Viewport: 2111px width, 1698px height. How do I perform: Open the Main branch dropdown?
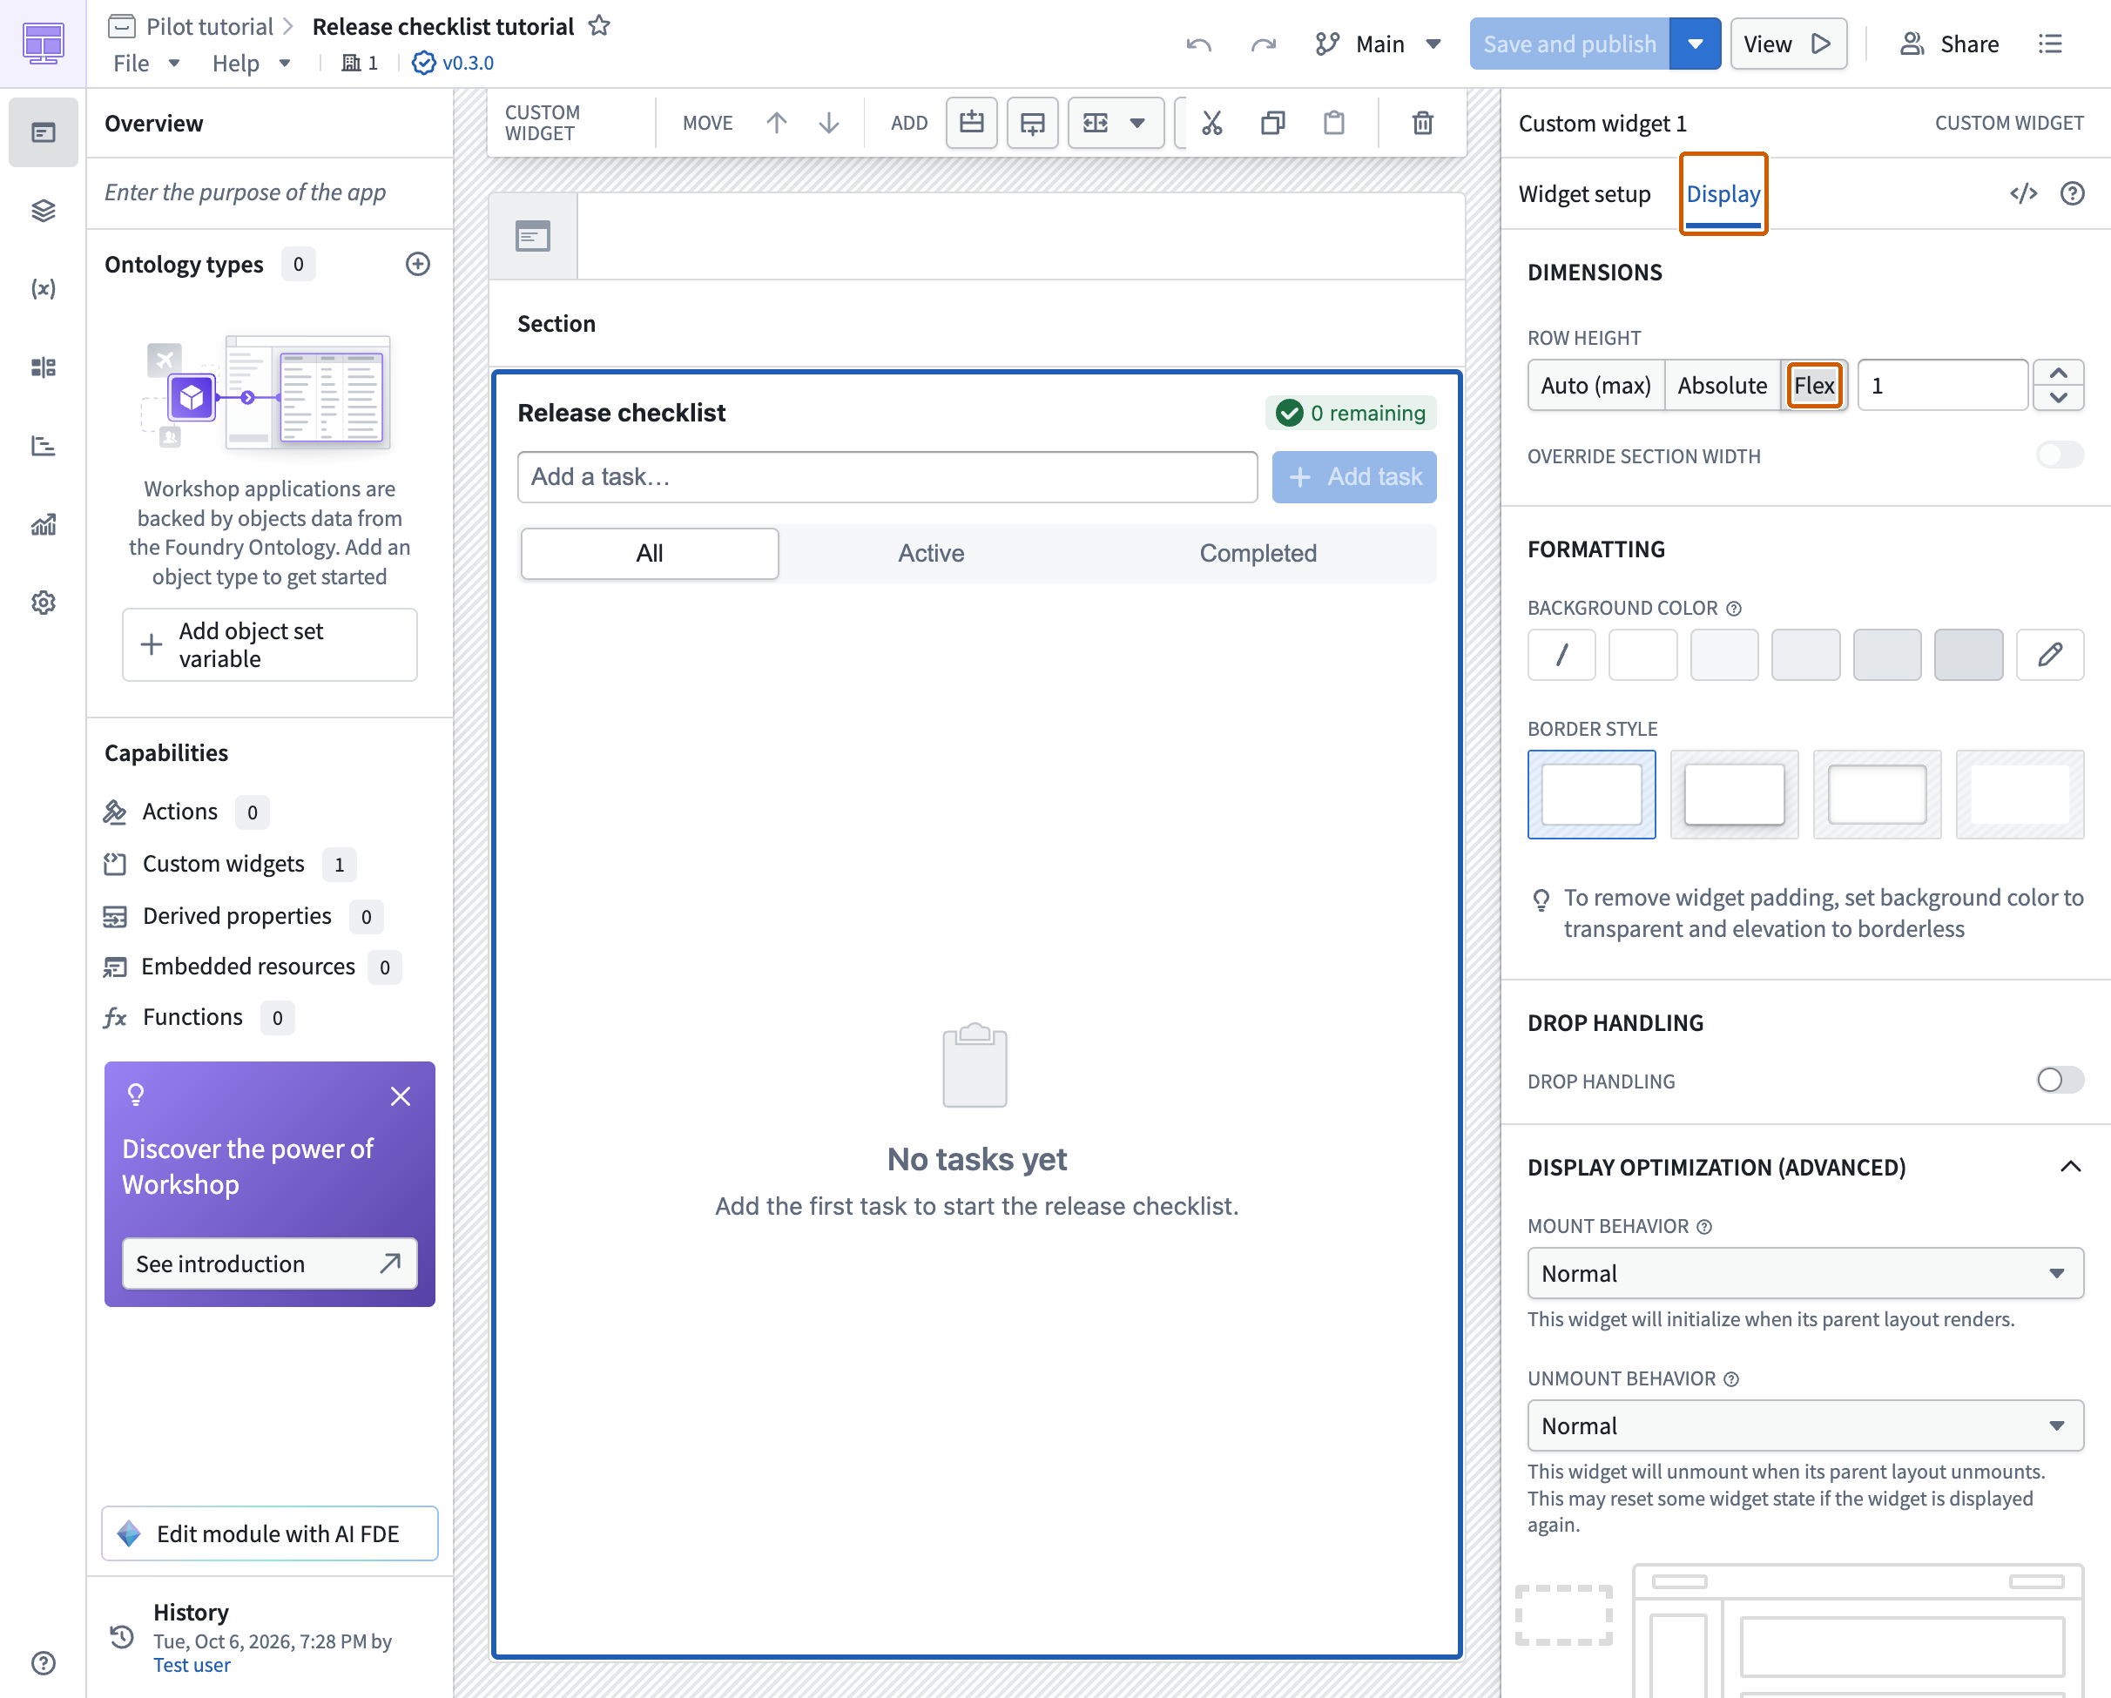pyautogui.click(x=1379, y=44)
